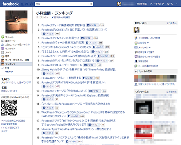The height and width of the screenshot is (145, 181).
Task: Expand the account dropdown arrow in header
Action: tap(176, 4)
